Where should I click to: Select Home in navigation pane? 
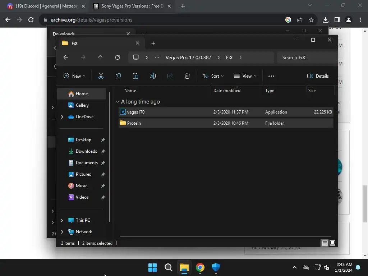point(82,94)
